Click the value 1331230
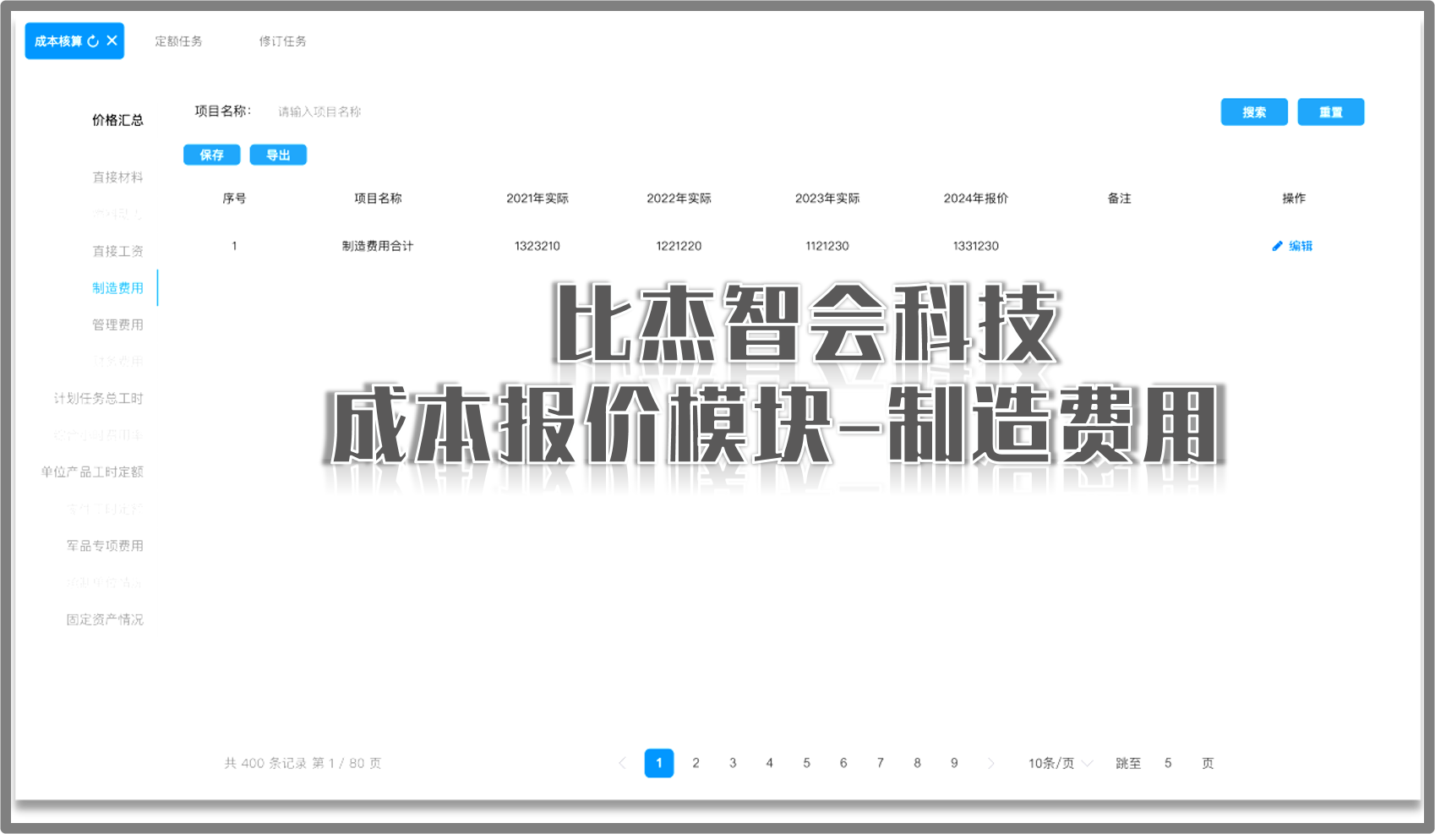This screenshot has width=1435, height=834. tap(976, 246)
